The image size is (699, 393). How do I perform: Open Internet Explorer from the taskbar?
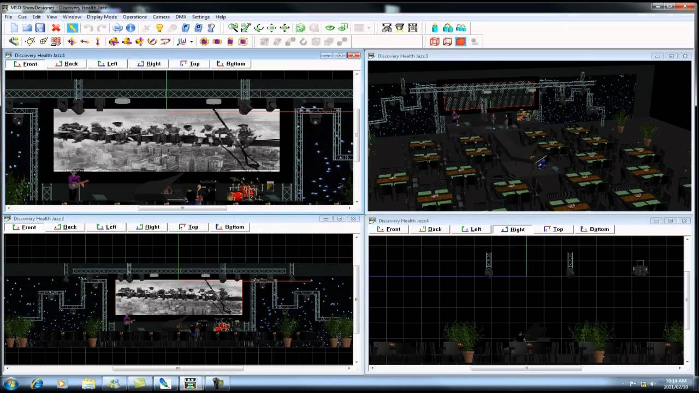[37, 383]
